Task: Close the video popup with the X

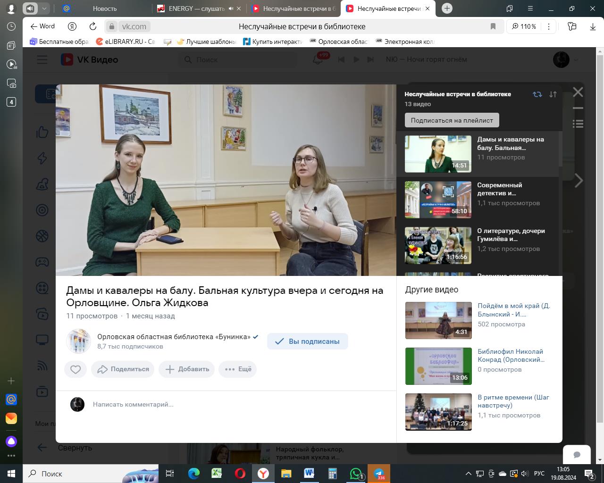Action: [x=578, y=92]
